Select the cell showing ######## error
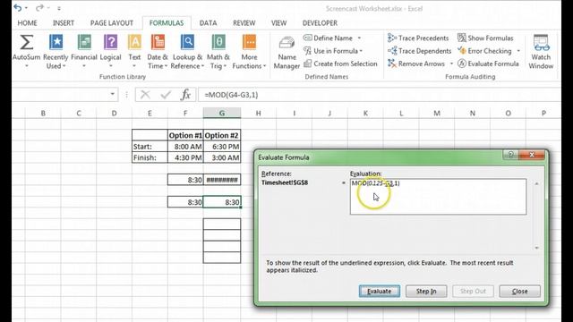The image size is (573, 322). click(222, 180)
